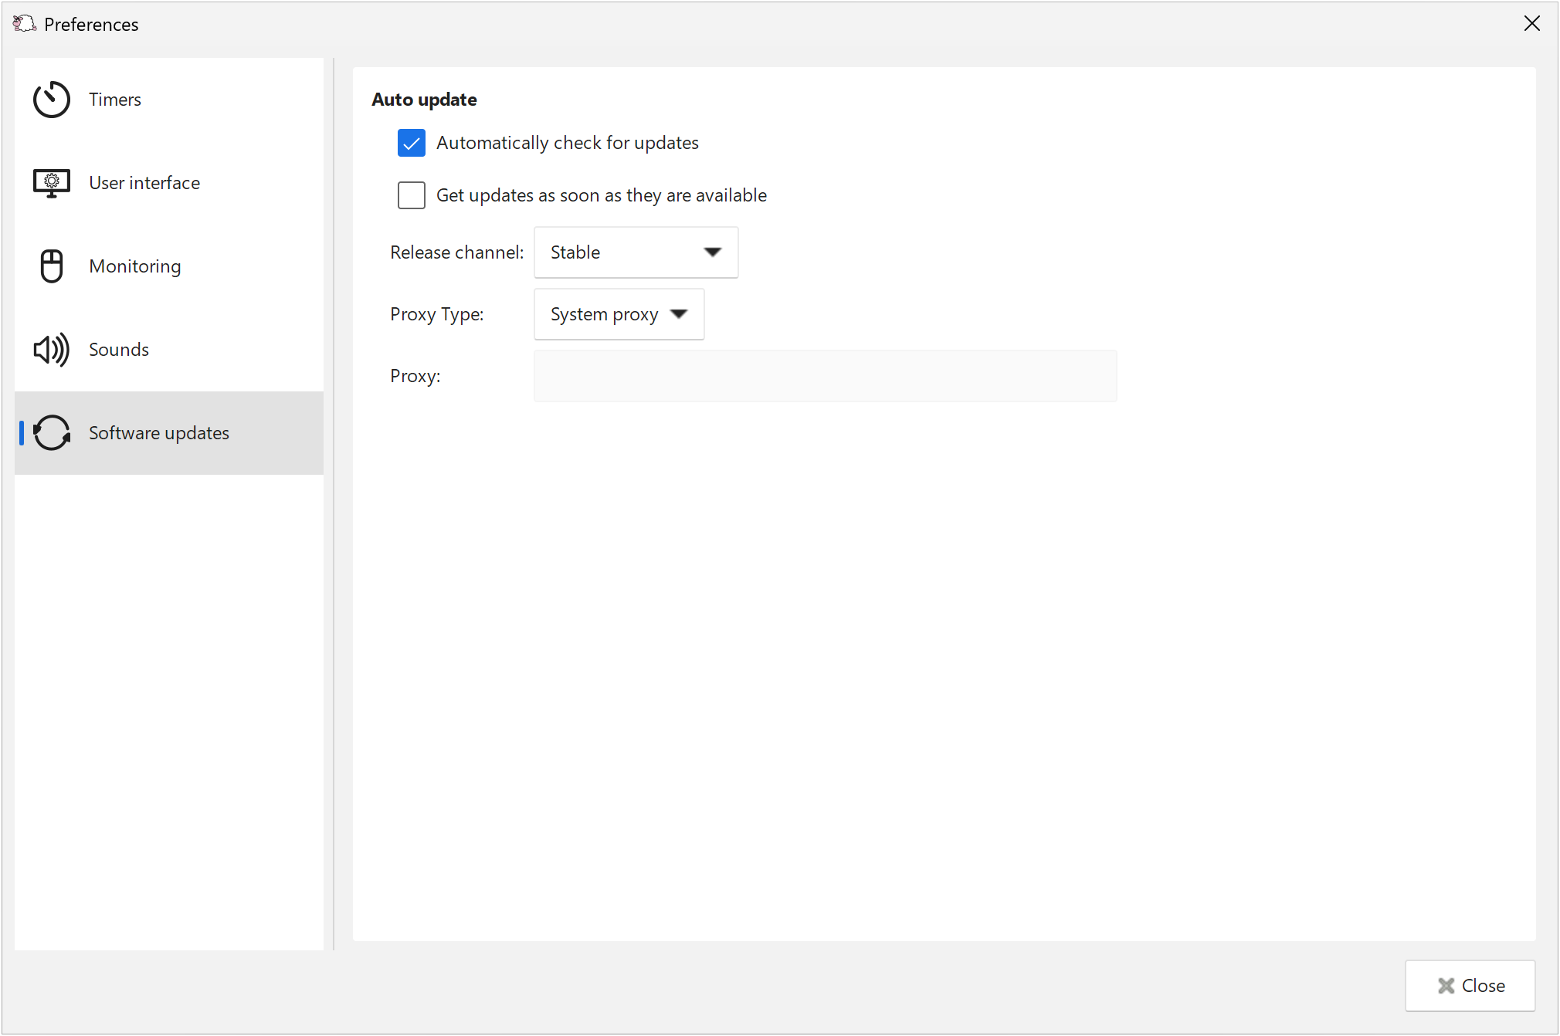
Task: Switch to User interface settings
Action: 169,183
